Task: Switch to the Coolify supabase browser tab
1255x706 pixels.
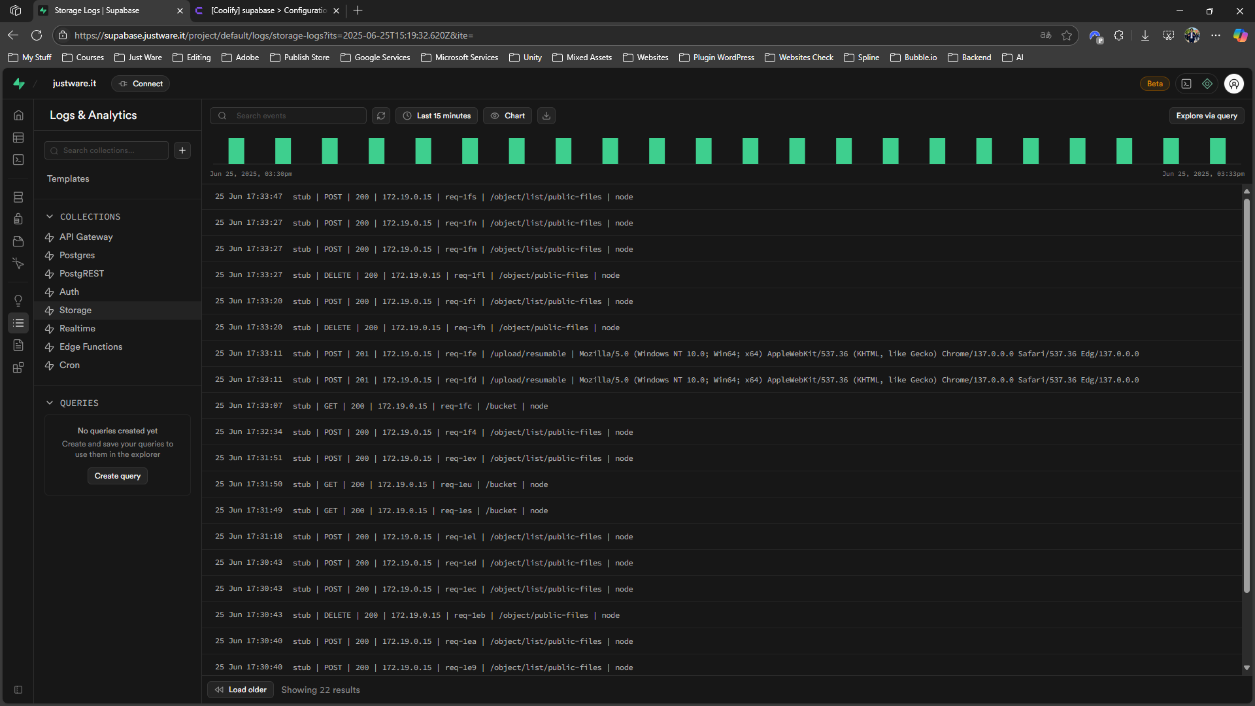Action: coord(265,10)
